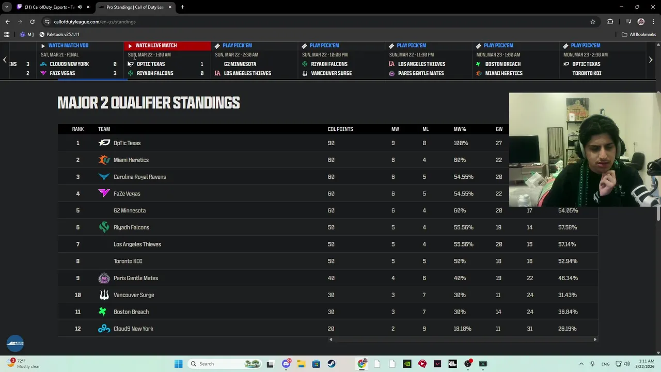Open the browser extensions puzzle icon
Image resolution: width=661 pixels, height=372 pixels.
click(610, 22)
